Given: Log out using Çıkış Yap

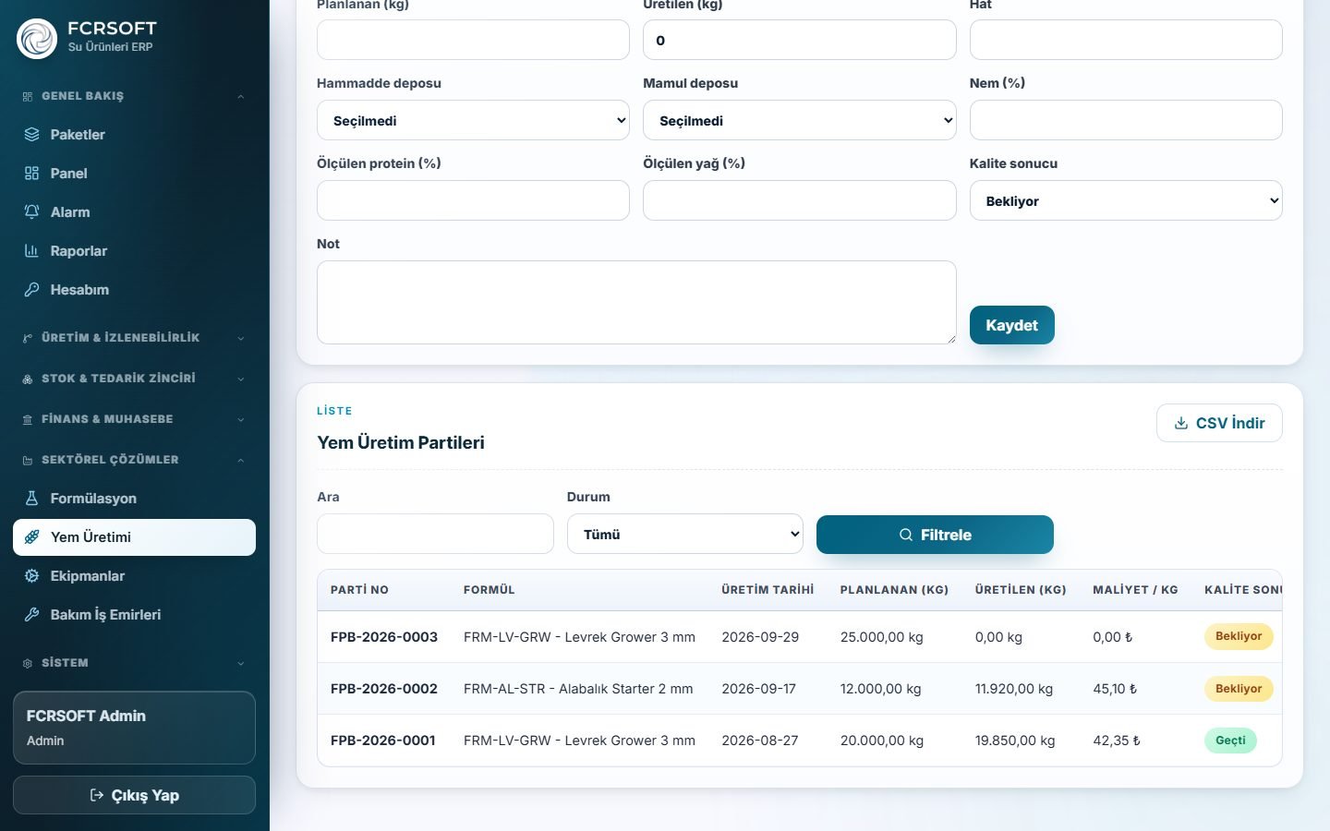Looking at the screenshot, I should coord(134,795).
